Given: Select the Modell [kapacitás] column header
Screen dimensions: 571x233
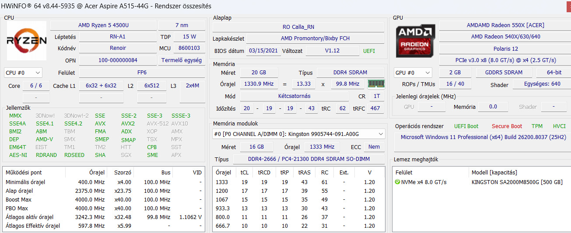Looking at the screenshot, I should (x=519, y=172).
